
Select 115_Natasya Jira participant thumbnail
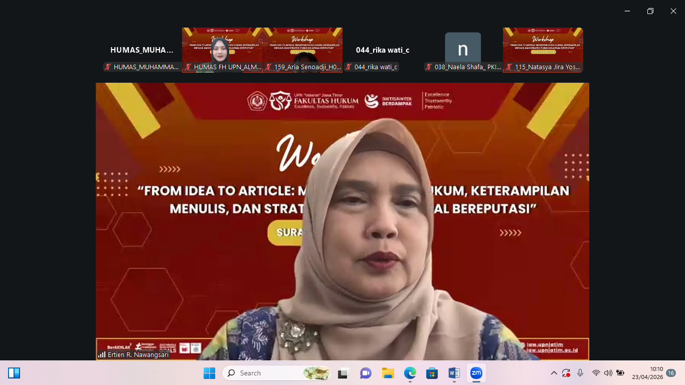543,50
